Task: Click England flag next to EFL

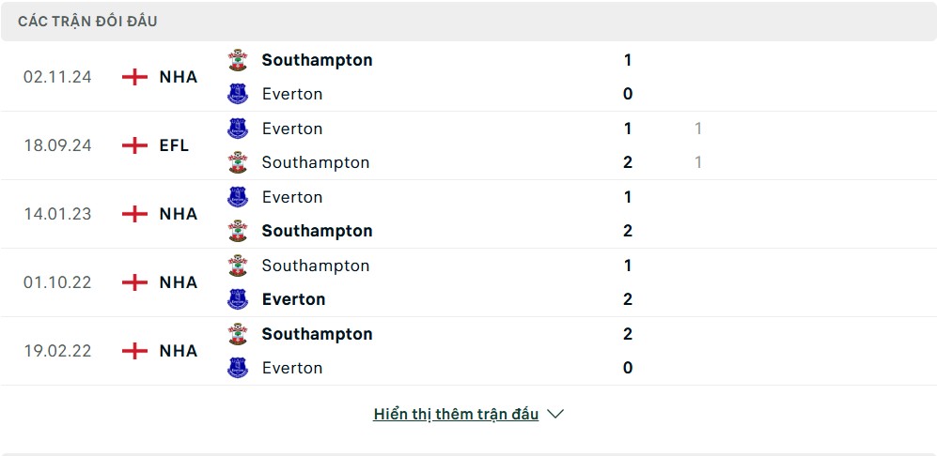Action: [134, 145]
